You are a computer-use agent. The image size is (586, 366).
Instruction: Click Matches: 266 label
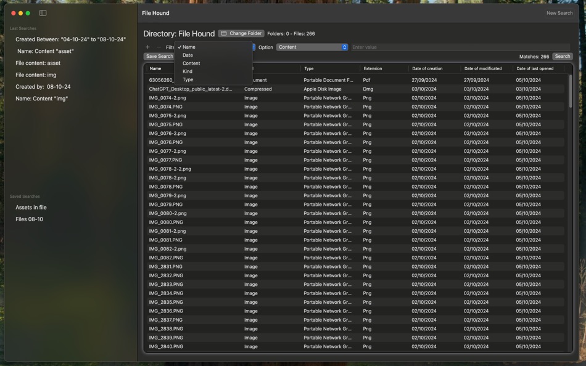[534, 57]
